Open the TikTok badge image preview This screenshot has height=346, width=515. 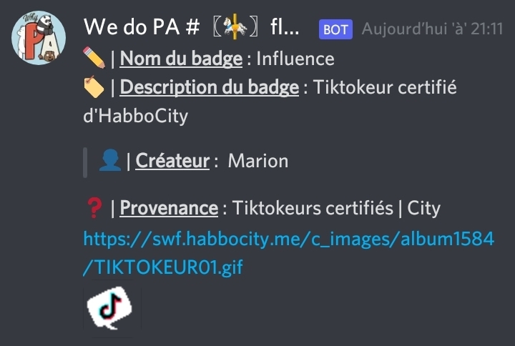[x=109, y=308]
